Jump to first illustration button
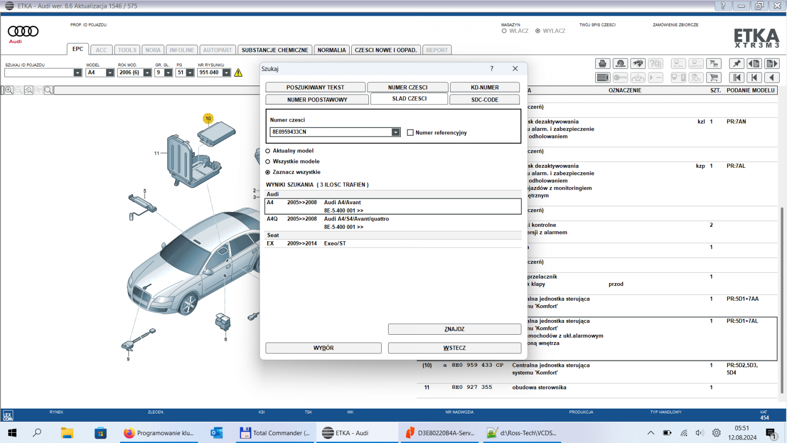The width and height of the screenshot is (787, 443). (736, 77)
